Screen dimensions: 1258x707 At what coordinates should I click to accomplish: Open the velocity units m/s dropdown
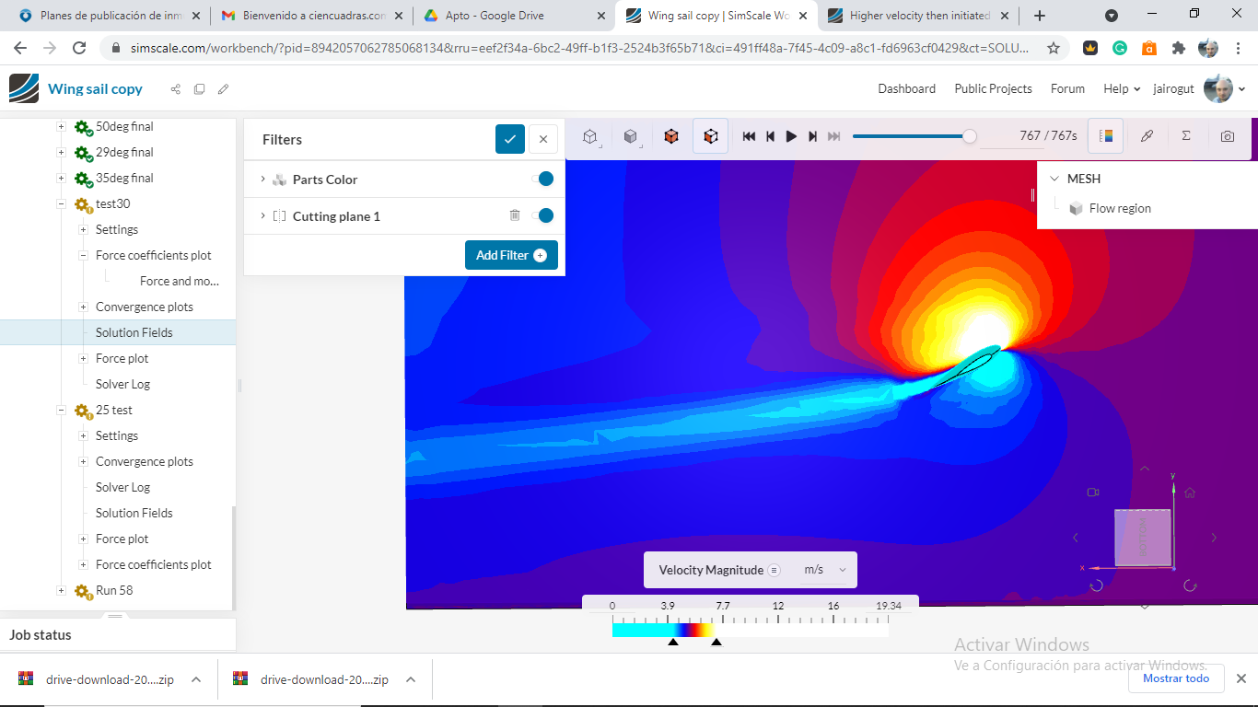[x=824, y=570]
